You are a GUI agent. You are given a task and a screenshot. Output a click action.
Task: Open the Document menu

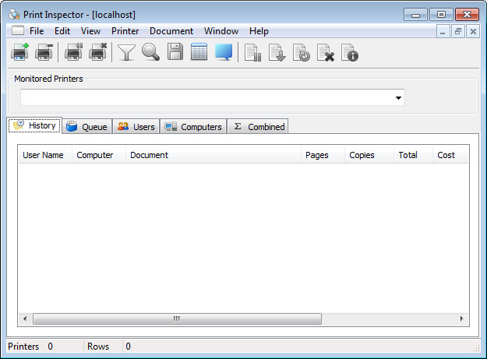[x=171, y=31]
